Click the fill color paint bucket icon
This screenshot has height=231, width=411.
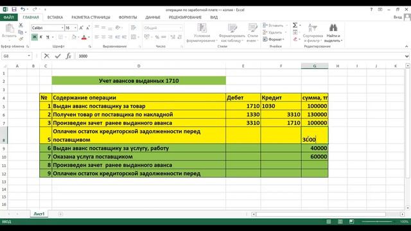[74, 37]
